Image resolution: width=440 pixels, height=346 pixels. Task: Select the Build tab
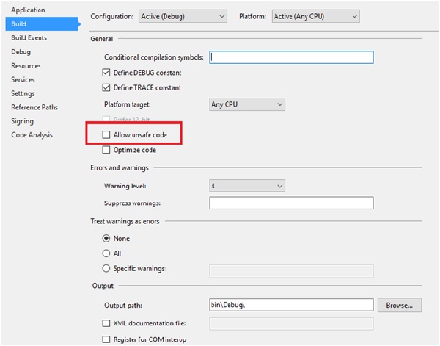[42, 24]
